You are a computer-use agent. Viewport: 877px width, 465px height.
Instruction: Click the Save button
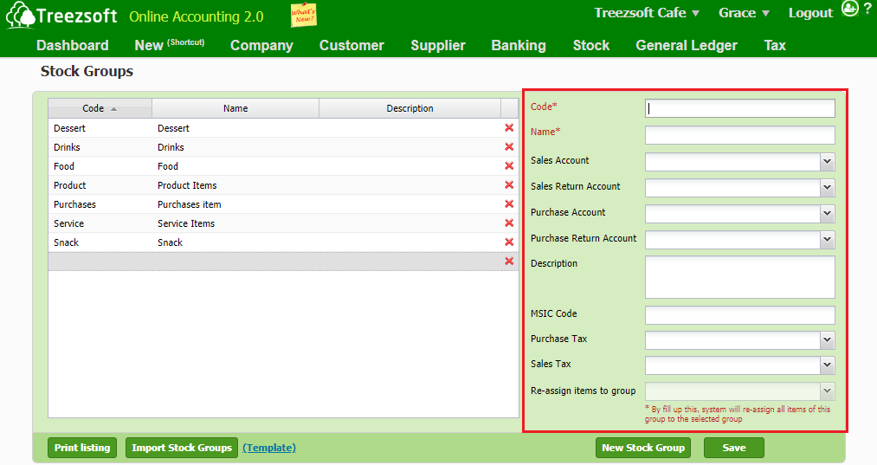coord(733,448)
